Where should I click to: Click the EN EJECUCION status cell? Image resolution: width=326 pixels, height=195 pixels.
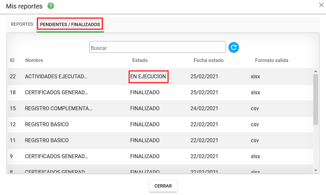point(148,77)
